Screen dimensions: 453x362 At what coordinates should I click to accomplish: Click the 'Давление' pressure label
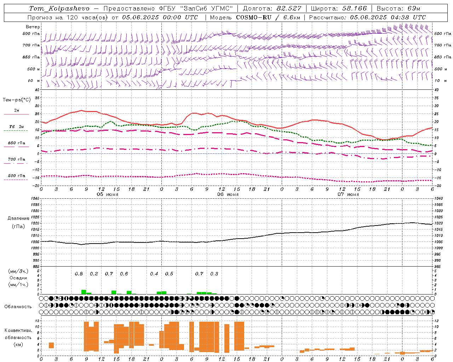tap(18, 218)
